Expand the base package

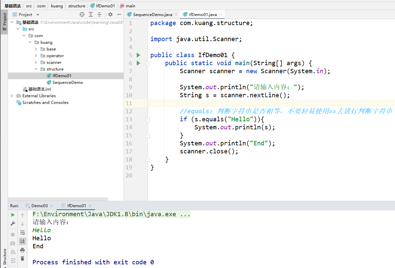36,49
